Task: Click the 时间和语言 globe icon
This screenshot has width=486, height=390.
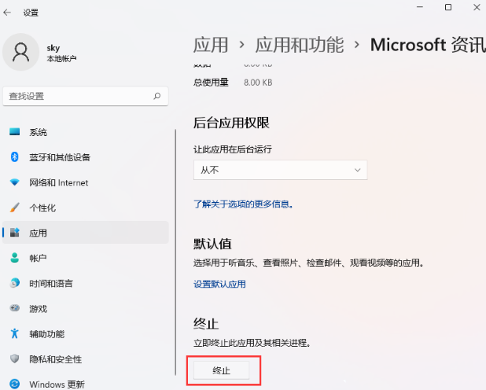Action: coord(14,283)
